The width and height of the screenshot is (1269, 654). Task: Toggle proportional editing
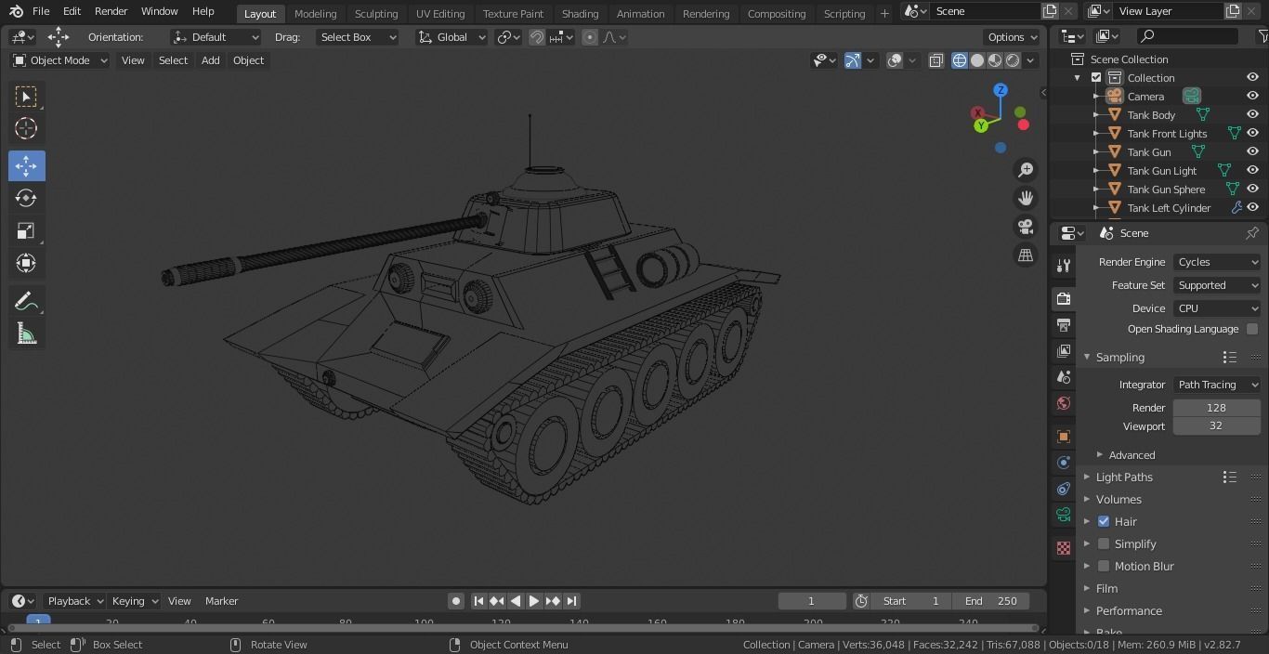(590, 37)
